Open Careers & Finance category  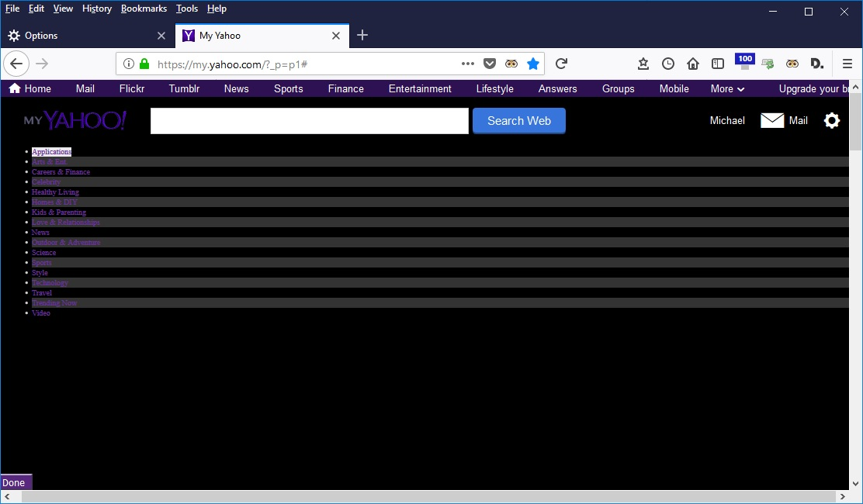pos(61,172)
